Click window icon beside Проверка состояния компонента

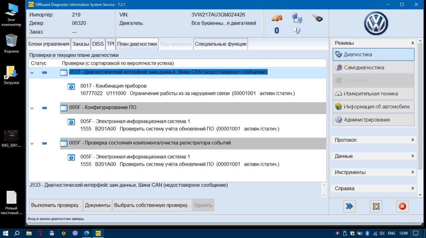[64, 143]
